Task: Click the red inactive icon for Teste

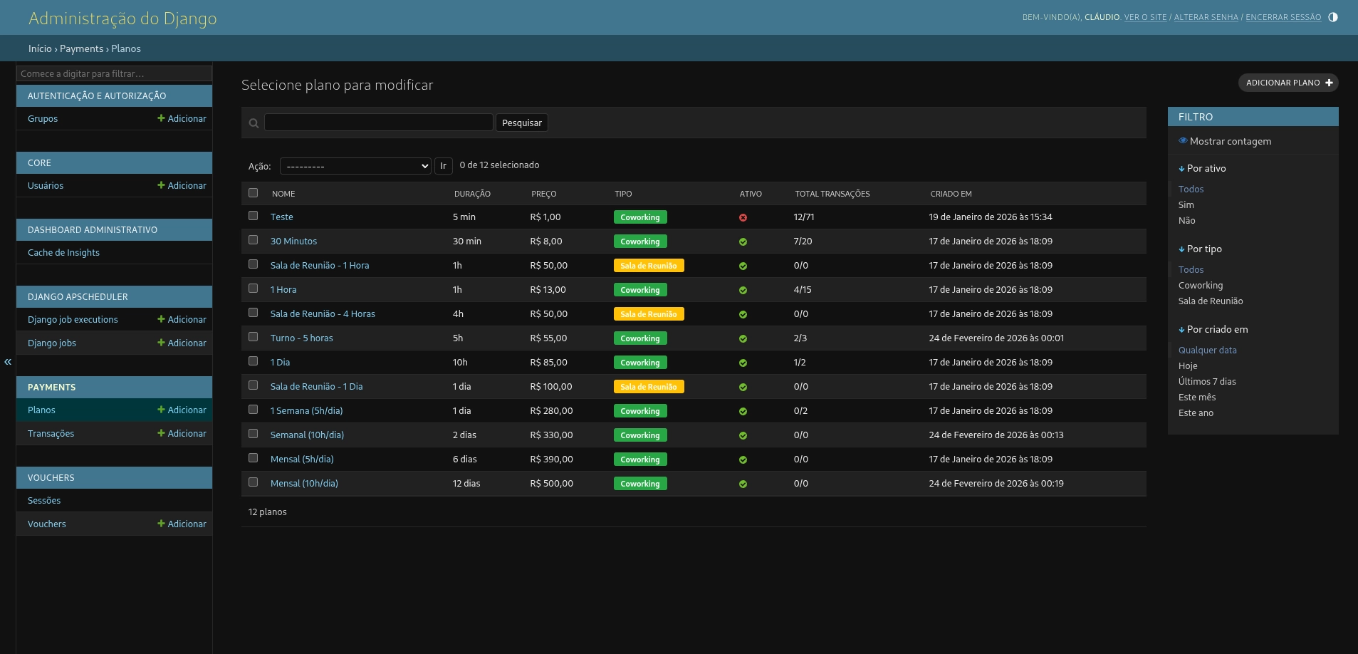Action: 743,217
